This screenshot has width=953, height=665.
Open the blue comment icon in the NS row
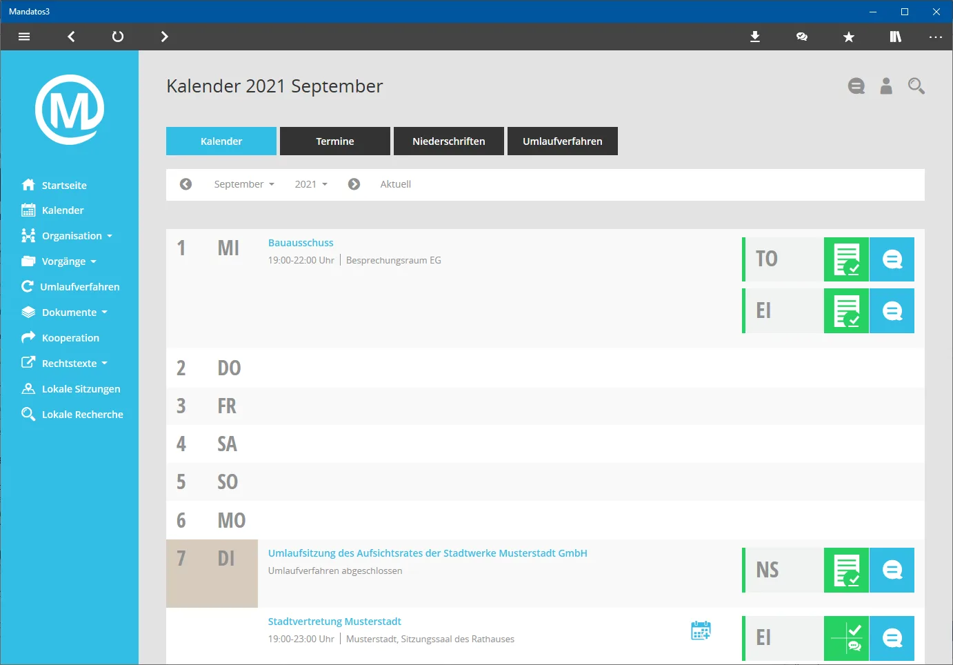892,570
